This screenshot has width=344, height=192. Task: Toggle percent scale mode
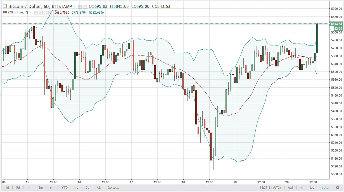[x=302, y=188]
